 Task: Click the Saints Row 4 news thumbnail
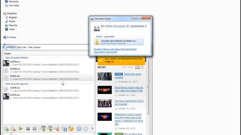click(x=105, y=103)
